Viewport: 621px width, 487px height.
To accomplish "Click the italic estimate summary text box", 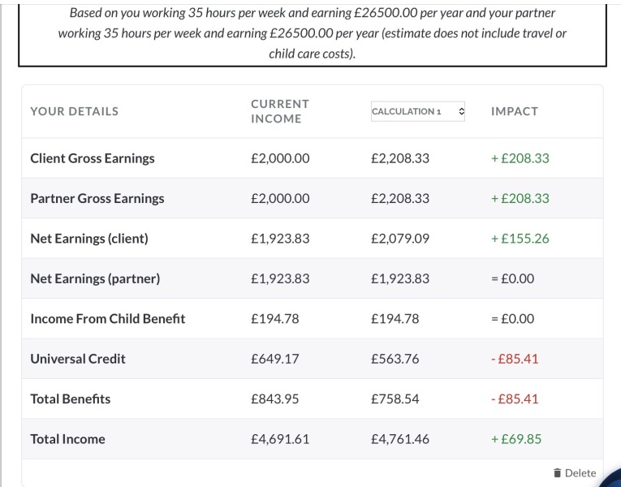I will coord(313,33).
